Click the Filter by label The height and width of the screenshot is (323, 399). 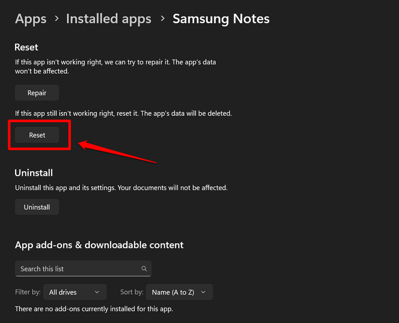[27, 292]
